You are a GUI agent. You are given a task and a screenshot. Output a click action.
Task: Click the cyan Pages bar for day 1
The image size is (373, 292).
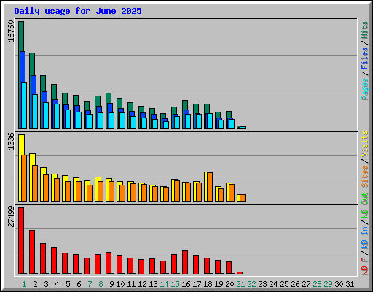[x=24, y=106]
